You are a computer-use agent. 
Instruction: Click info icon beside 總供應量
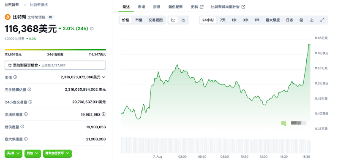coord(22,127)
